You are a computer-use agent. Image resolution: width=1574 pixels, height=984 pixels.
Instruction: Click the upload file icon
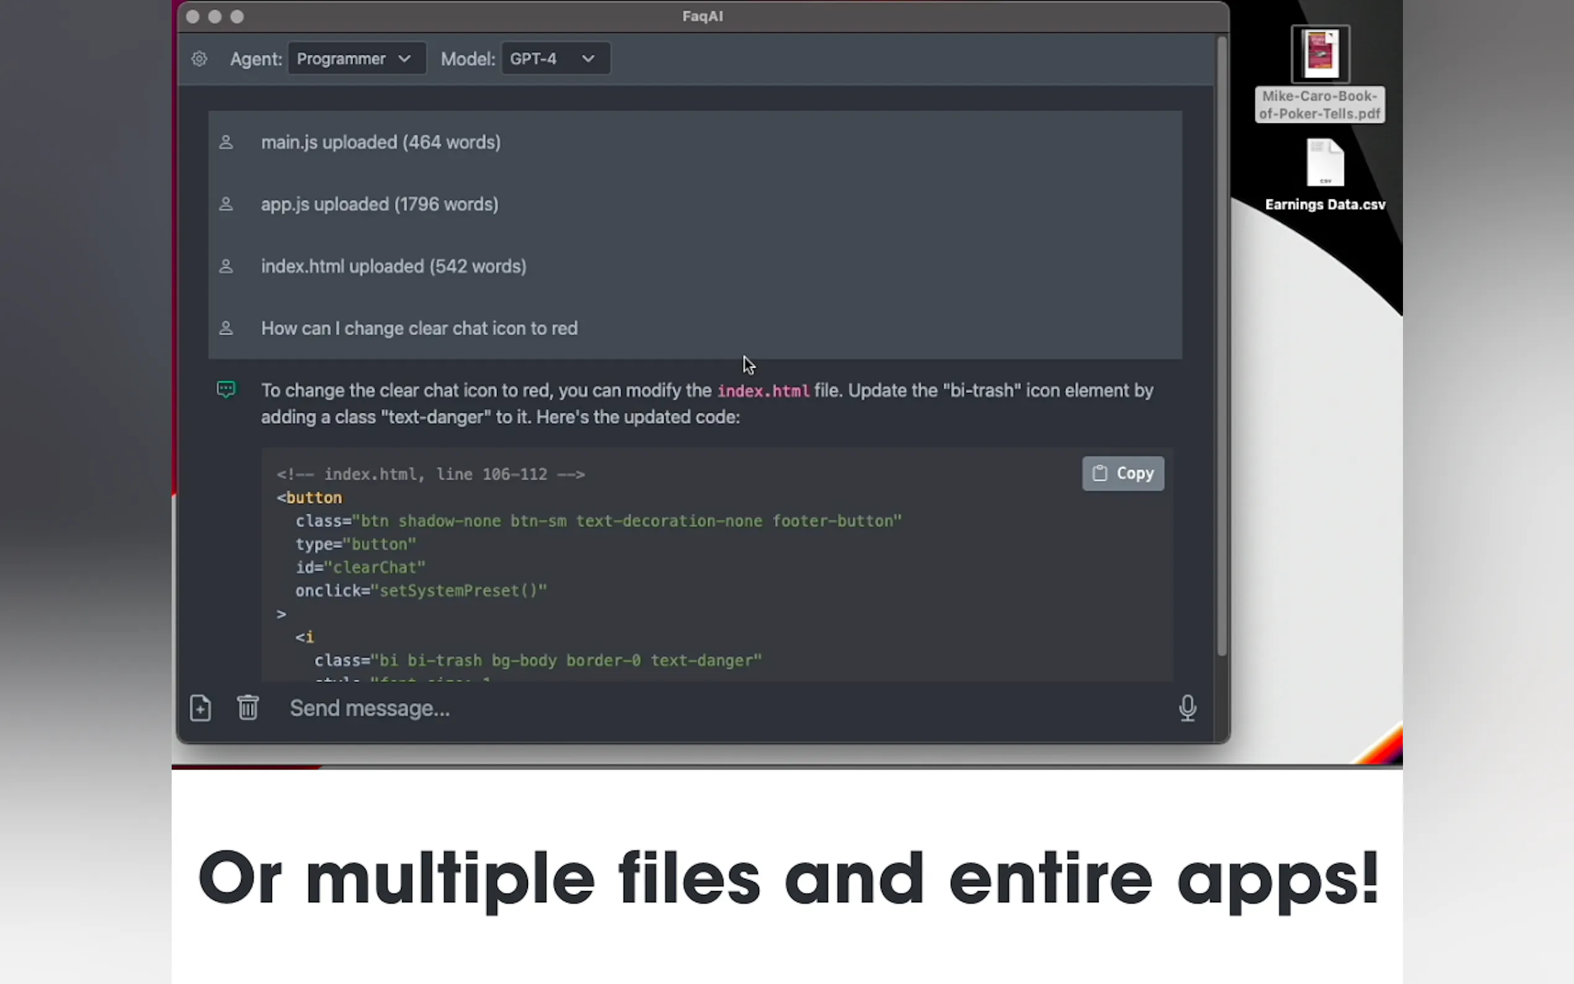(200, 708)
